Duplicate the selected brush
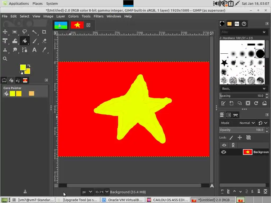The width and height of the screenshot is (271, 203). 240,103
